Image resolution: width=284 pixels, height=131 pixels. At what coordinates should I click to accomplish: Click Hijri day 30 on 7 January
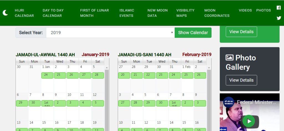35,103
